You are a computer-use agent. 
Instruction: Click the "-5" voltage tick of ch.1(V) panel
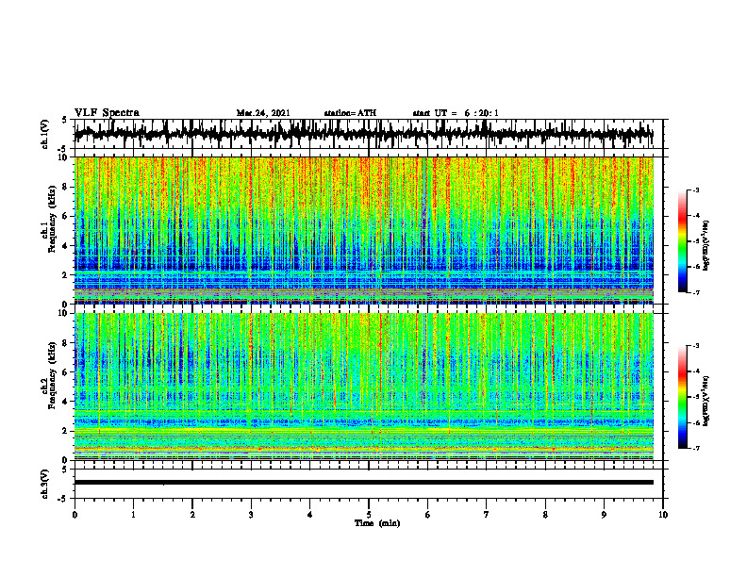click(x=63, y=148)
